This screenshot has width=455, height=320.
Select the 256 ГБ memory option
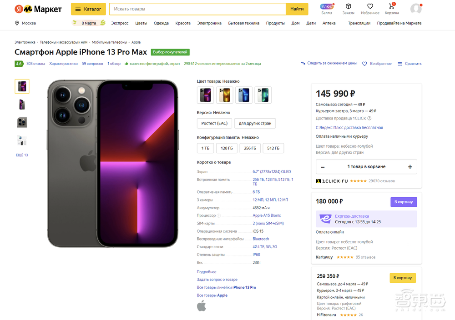point(250,148)
